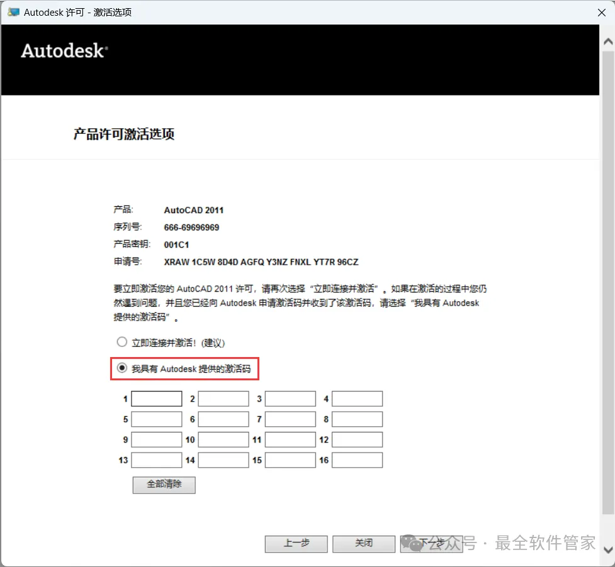615x567 pixels.
Task: Click activation code field 10
Action: coord(223,439)
